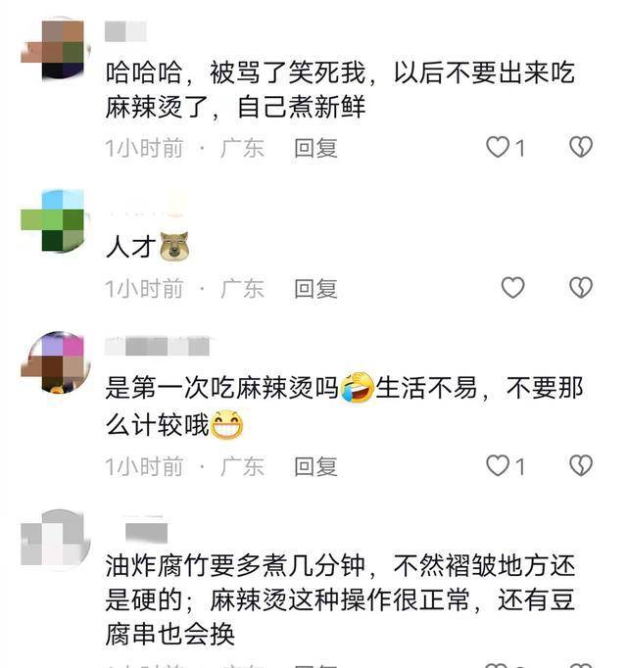Open username above 哈哈哈 comment
The image size is (627, 668).
tap(125, 31)
